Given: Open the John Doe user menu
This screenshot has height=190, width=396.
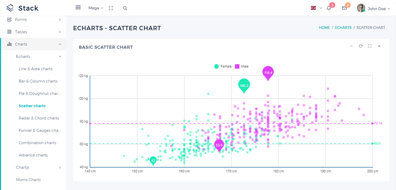Looking at the screenshot, I should (x=379, y=8).
